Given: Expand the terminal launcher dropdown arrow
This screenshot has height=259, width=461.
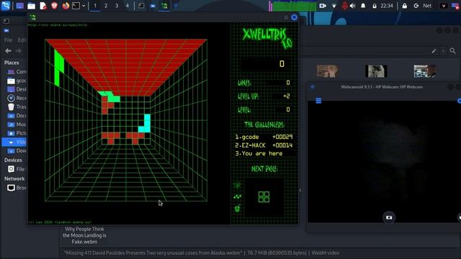Looking at the screenshot, I should pyautogui.click(x=84, y=6).
